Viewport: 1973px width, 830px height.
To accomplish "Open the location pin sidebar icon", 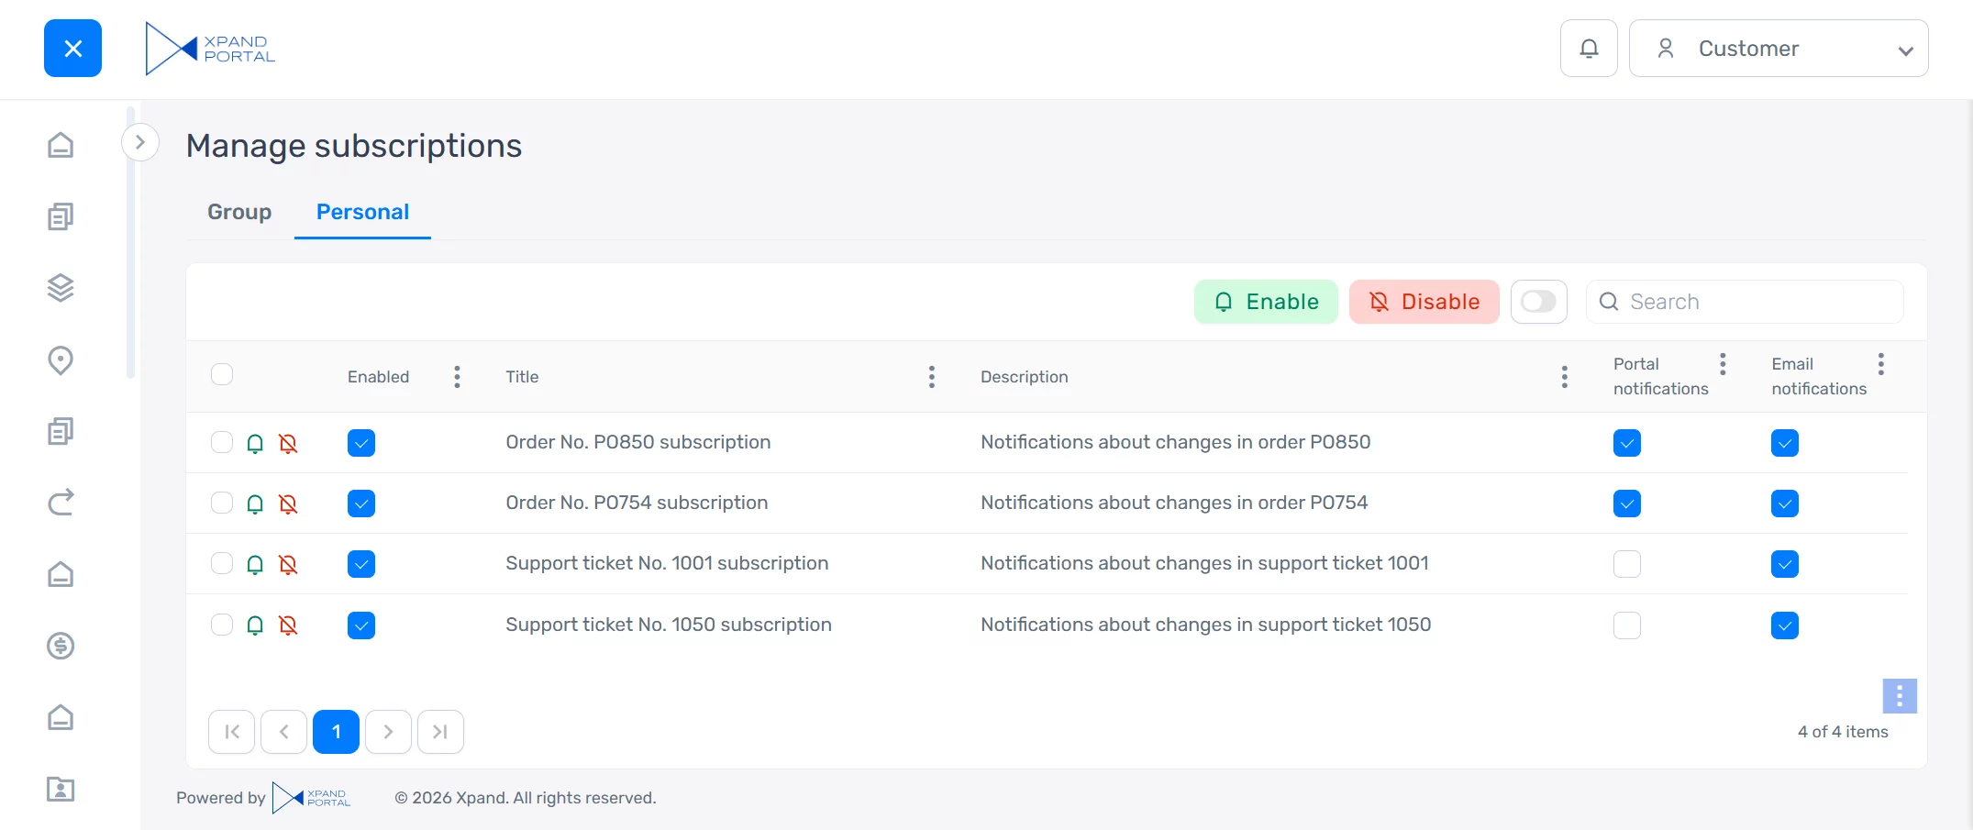I will click(61, 360).
